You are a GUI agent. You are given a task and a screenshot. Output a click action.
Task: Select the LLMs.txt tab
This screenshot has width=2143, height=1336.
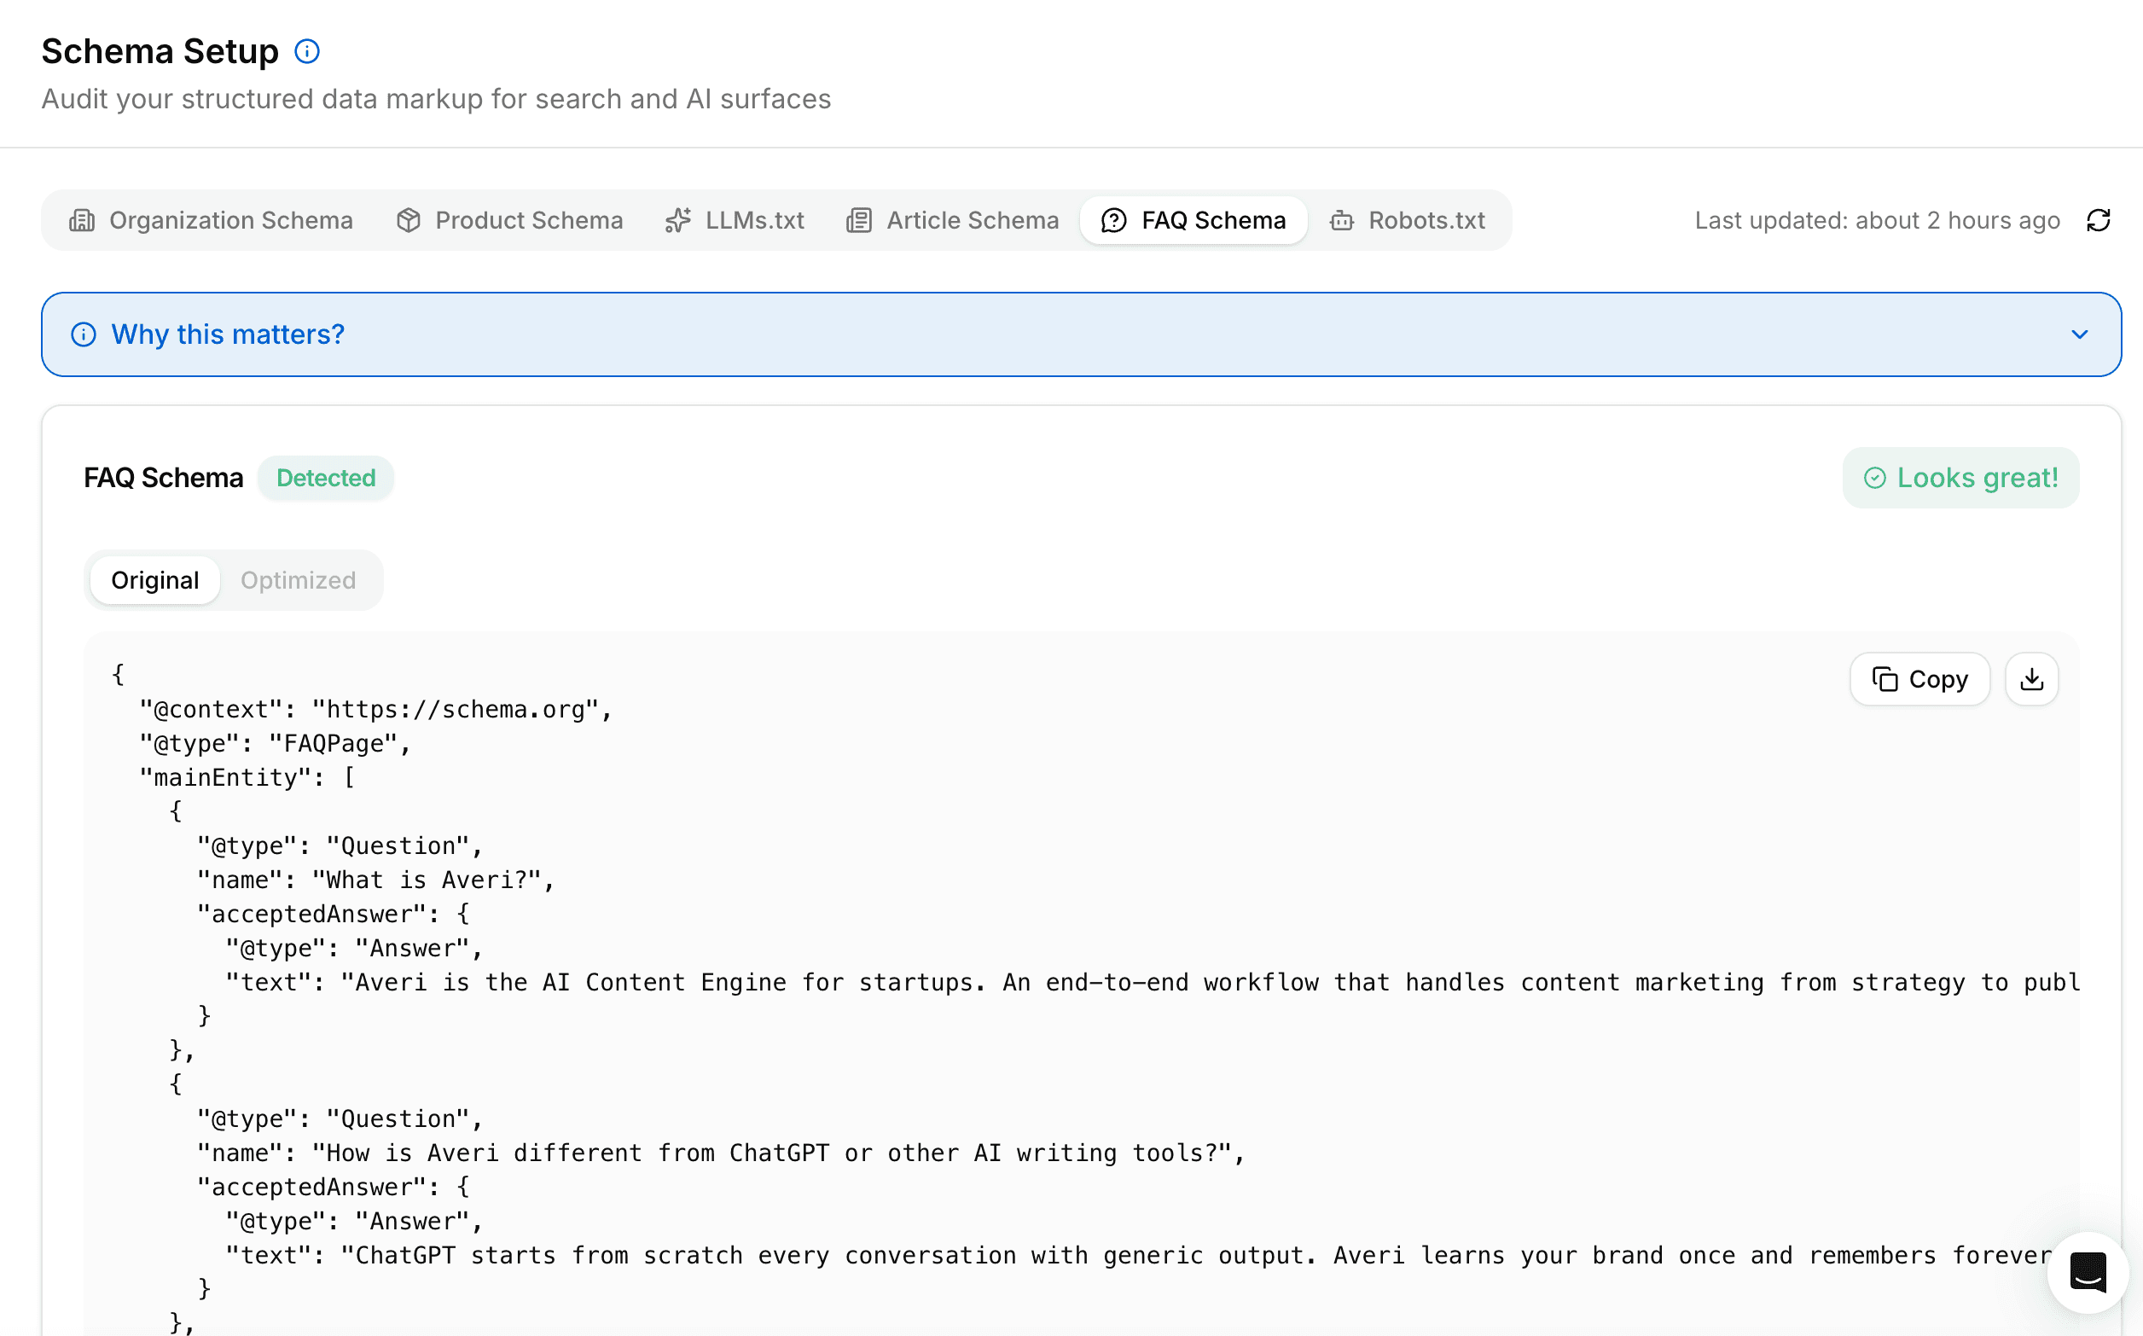pyautogui.click(x=735, y=220)
